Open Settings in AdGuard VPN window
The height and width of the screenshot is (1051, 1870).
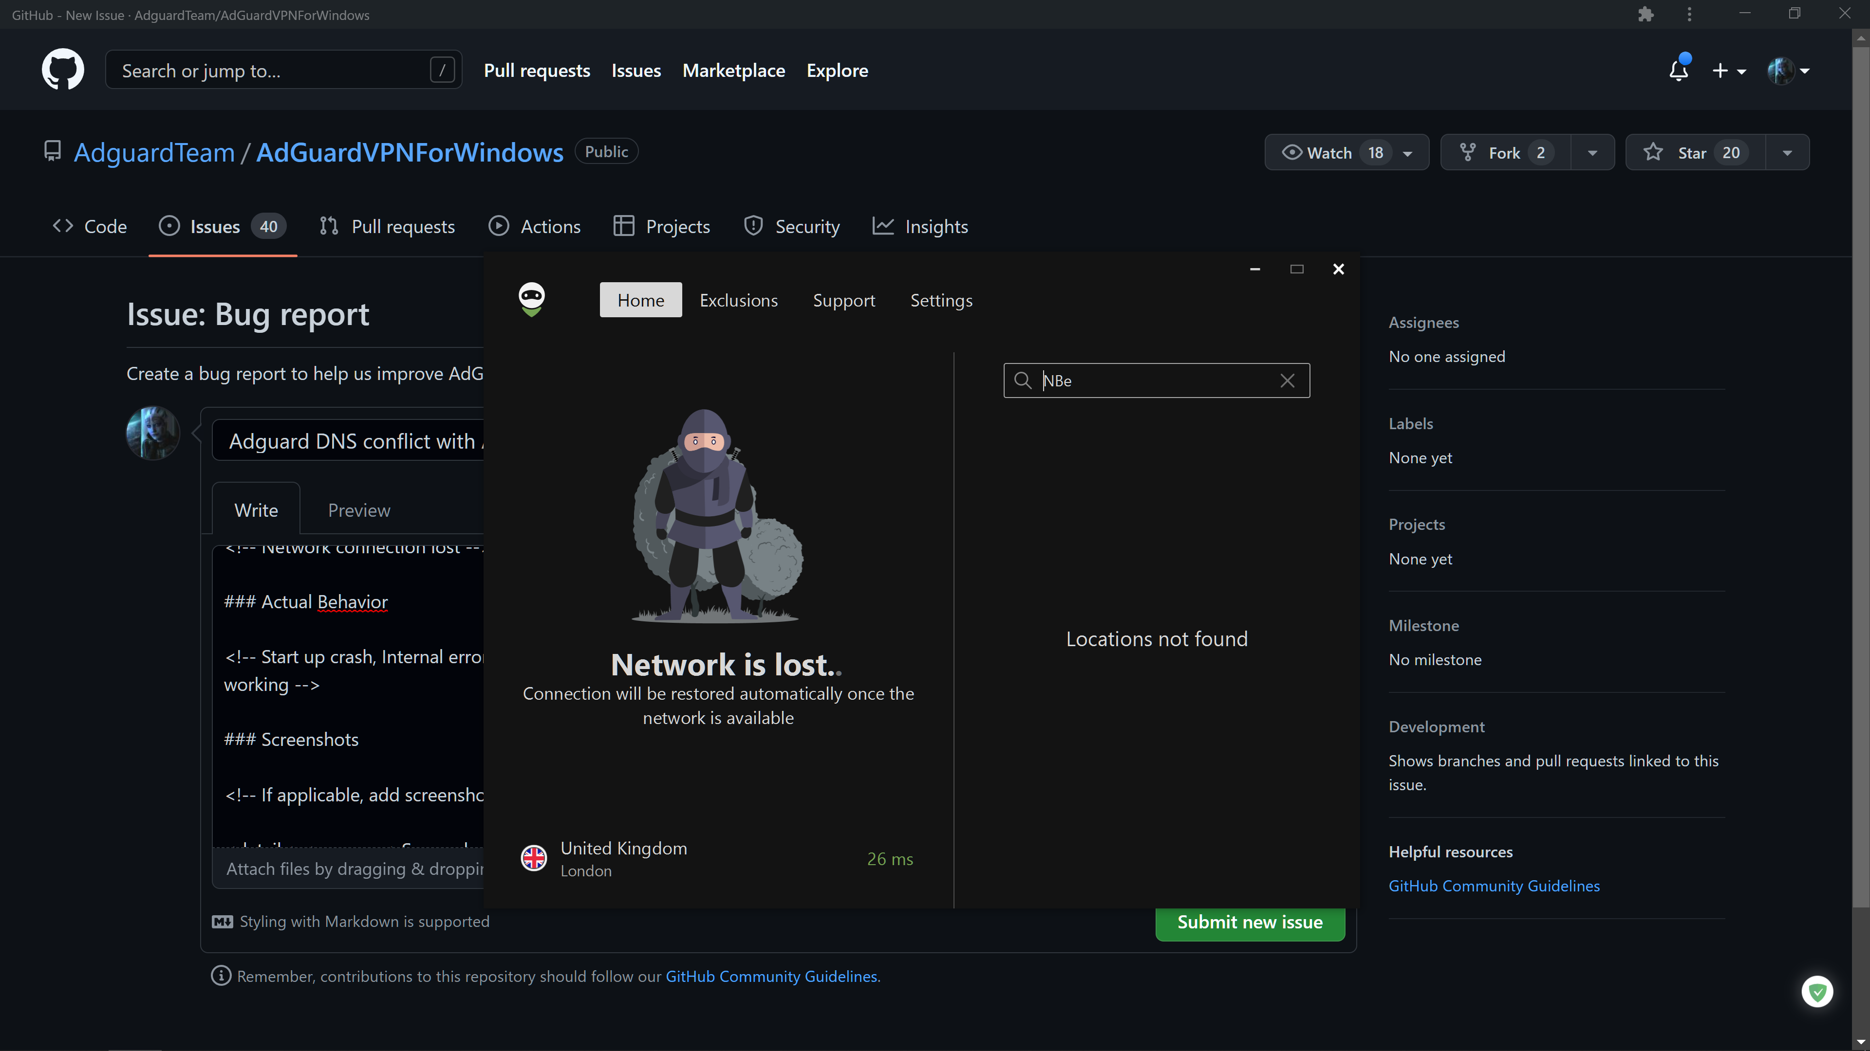pos(941,300)
